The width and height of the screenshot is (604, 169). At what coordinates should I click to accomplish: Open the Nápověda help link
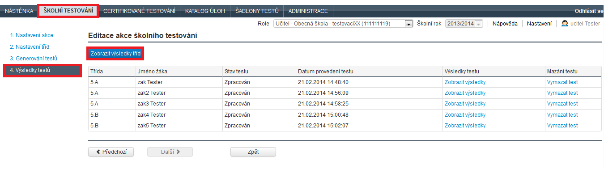(x=505, y=23)
